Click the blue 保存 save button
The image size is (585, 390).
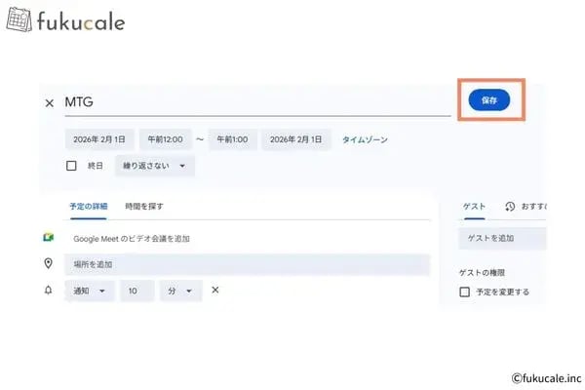tap(488, 100)
